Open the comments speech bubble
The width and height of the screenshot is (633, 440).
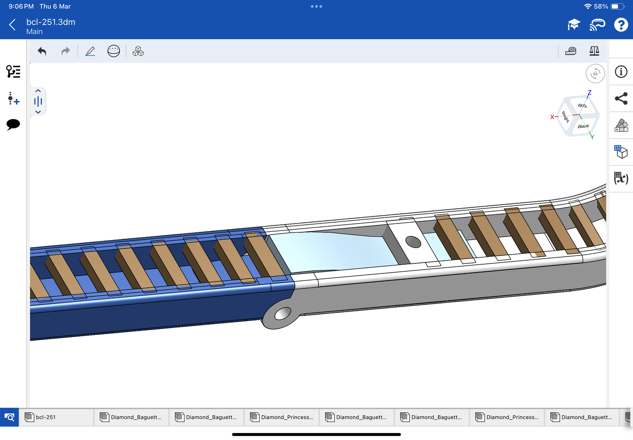[13, 124]
